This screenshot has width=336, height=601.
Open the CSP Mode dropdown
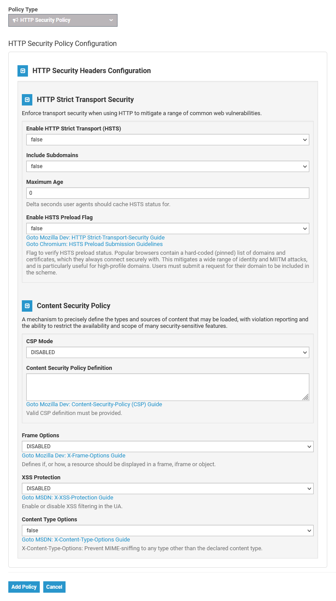point(167,352)
